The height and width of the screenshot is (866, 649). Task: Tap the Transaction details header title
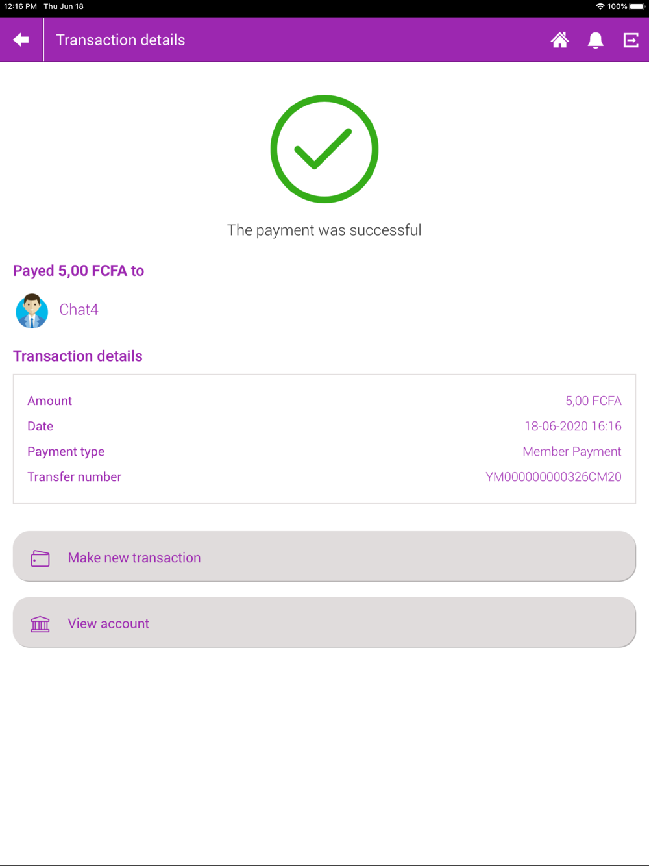pyautogui.click(x=121, y=40)
